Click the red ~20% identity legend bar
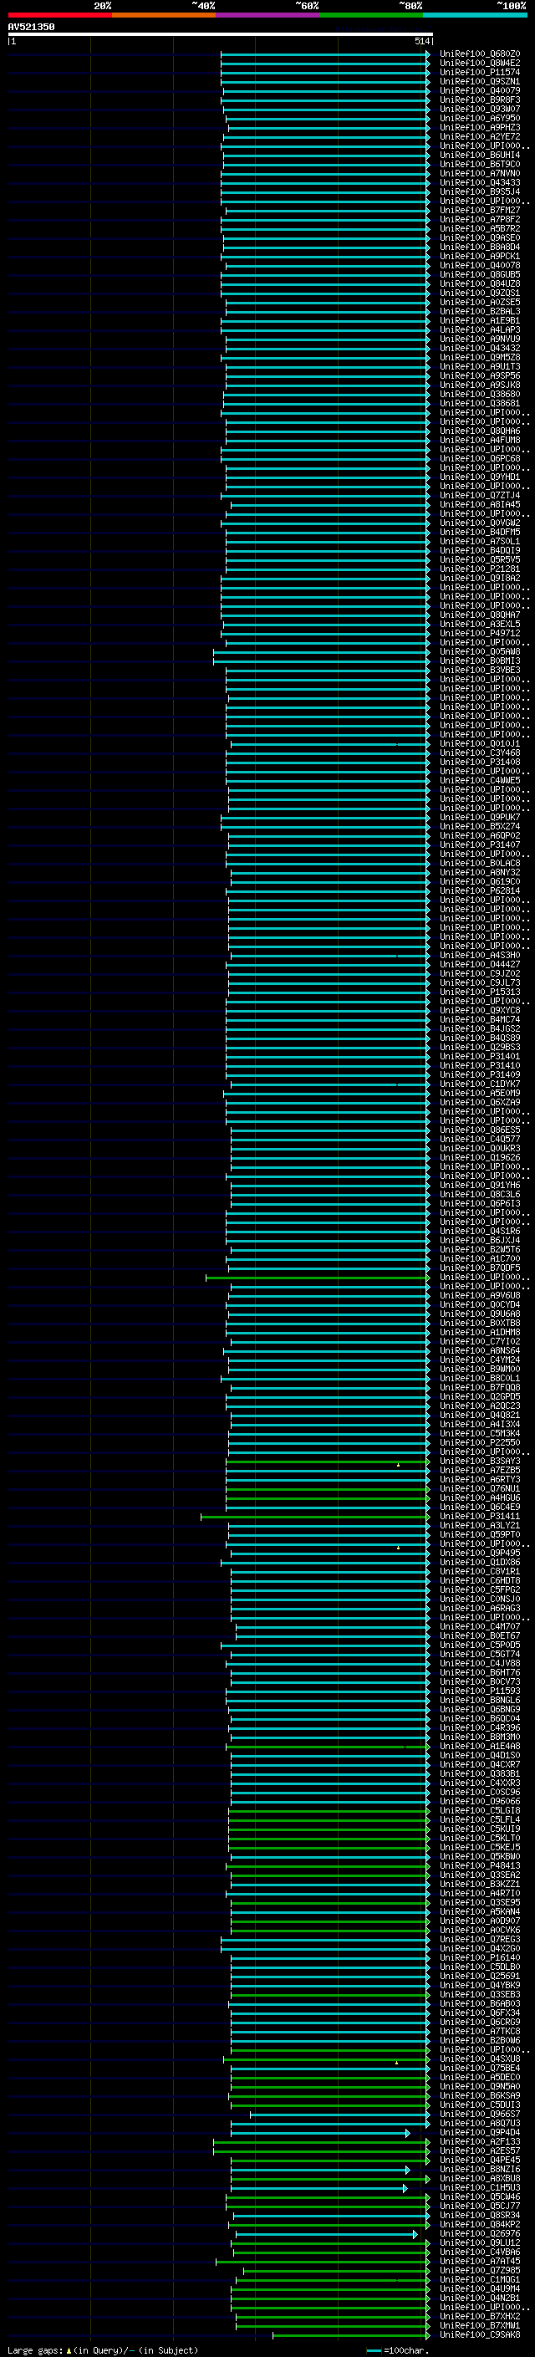The width and height of the screenshot is (535, 2357). (59, 15)
